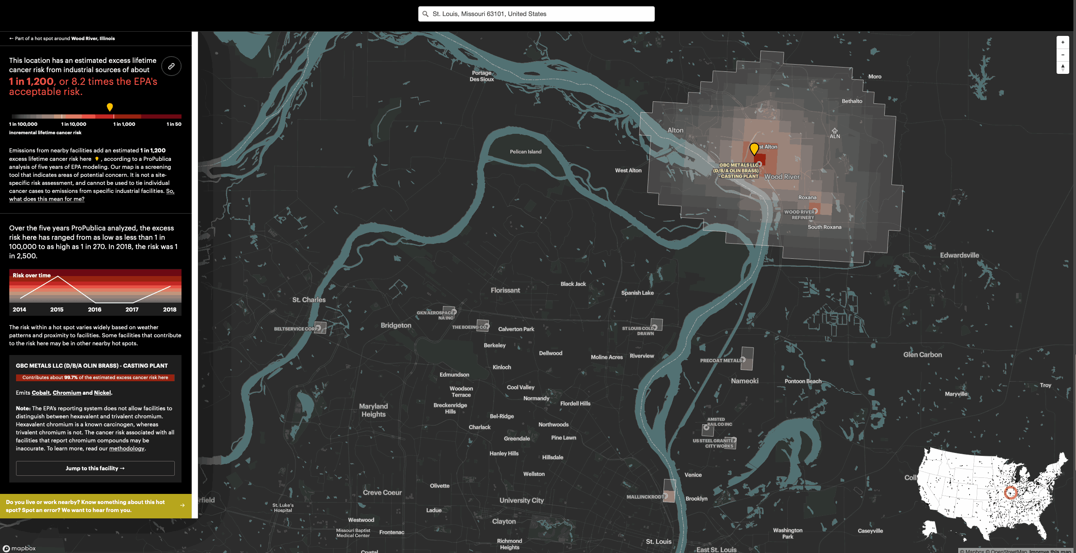Click the yellow location pin on map
The height and width of the screenshot is (553, 1076).
[754, 149]
